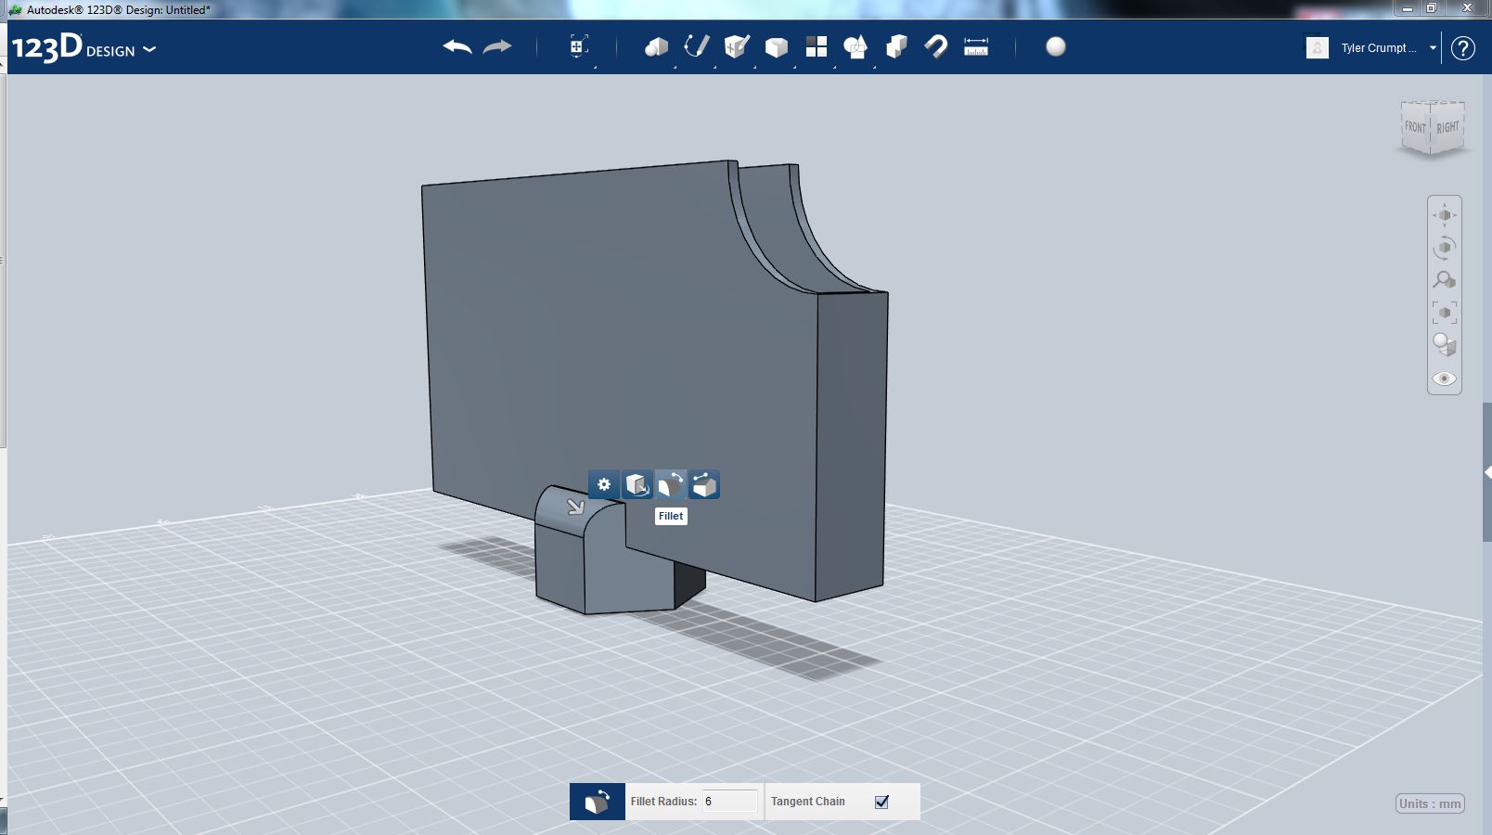
Task: Select the Measure ruler tool
Action: (976, 46)
